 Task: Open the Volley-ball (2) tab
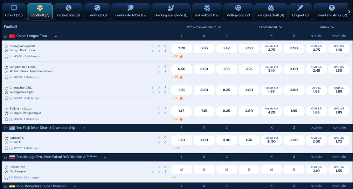click(x=238, y=11)
